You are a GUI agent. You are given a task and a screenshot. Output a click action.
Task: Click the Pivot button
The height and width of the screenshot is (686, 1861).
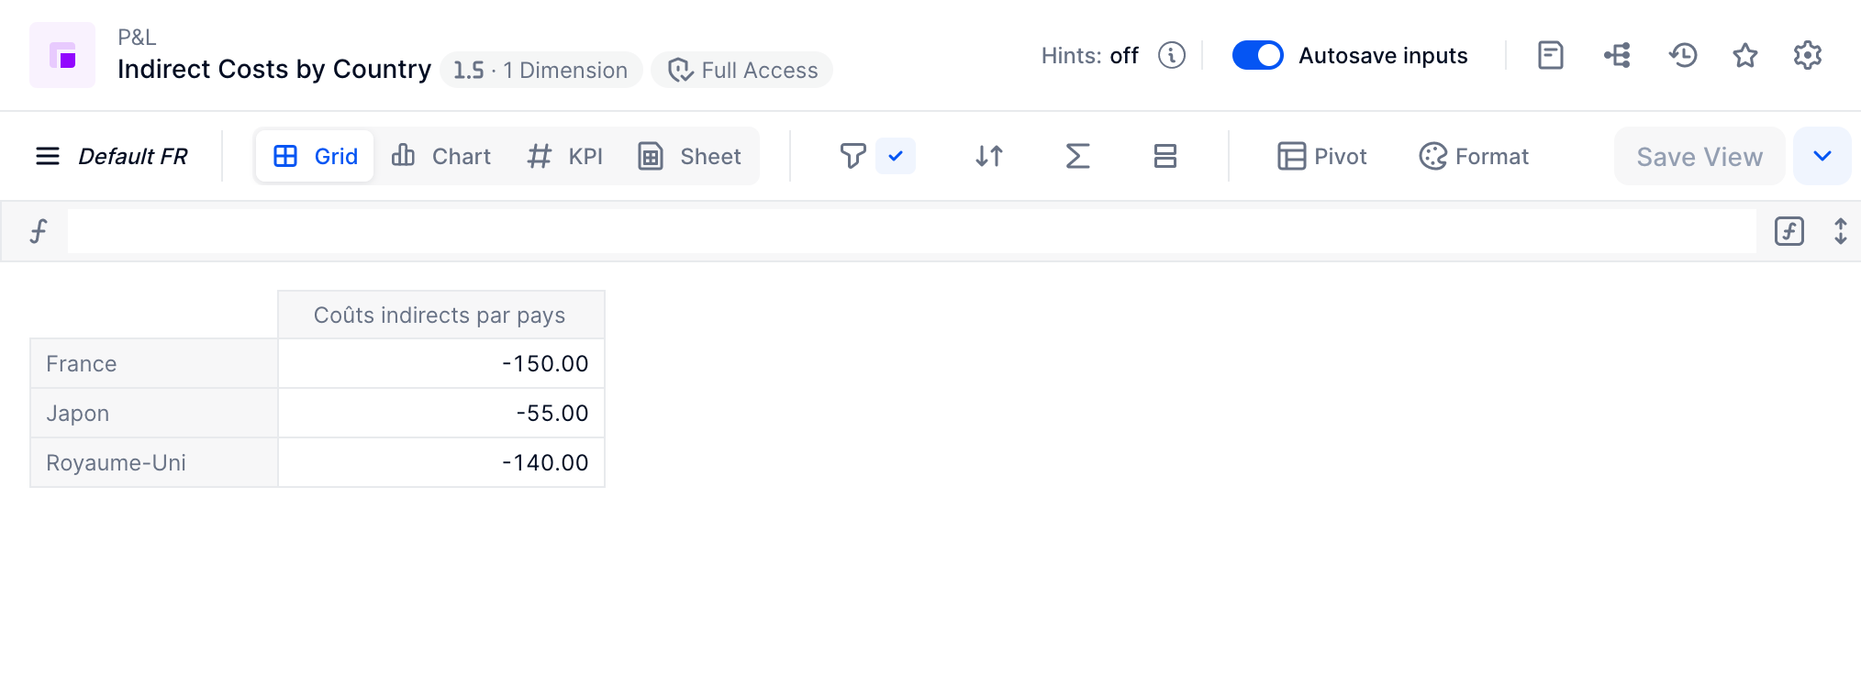click(x=1321, y=156)
